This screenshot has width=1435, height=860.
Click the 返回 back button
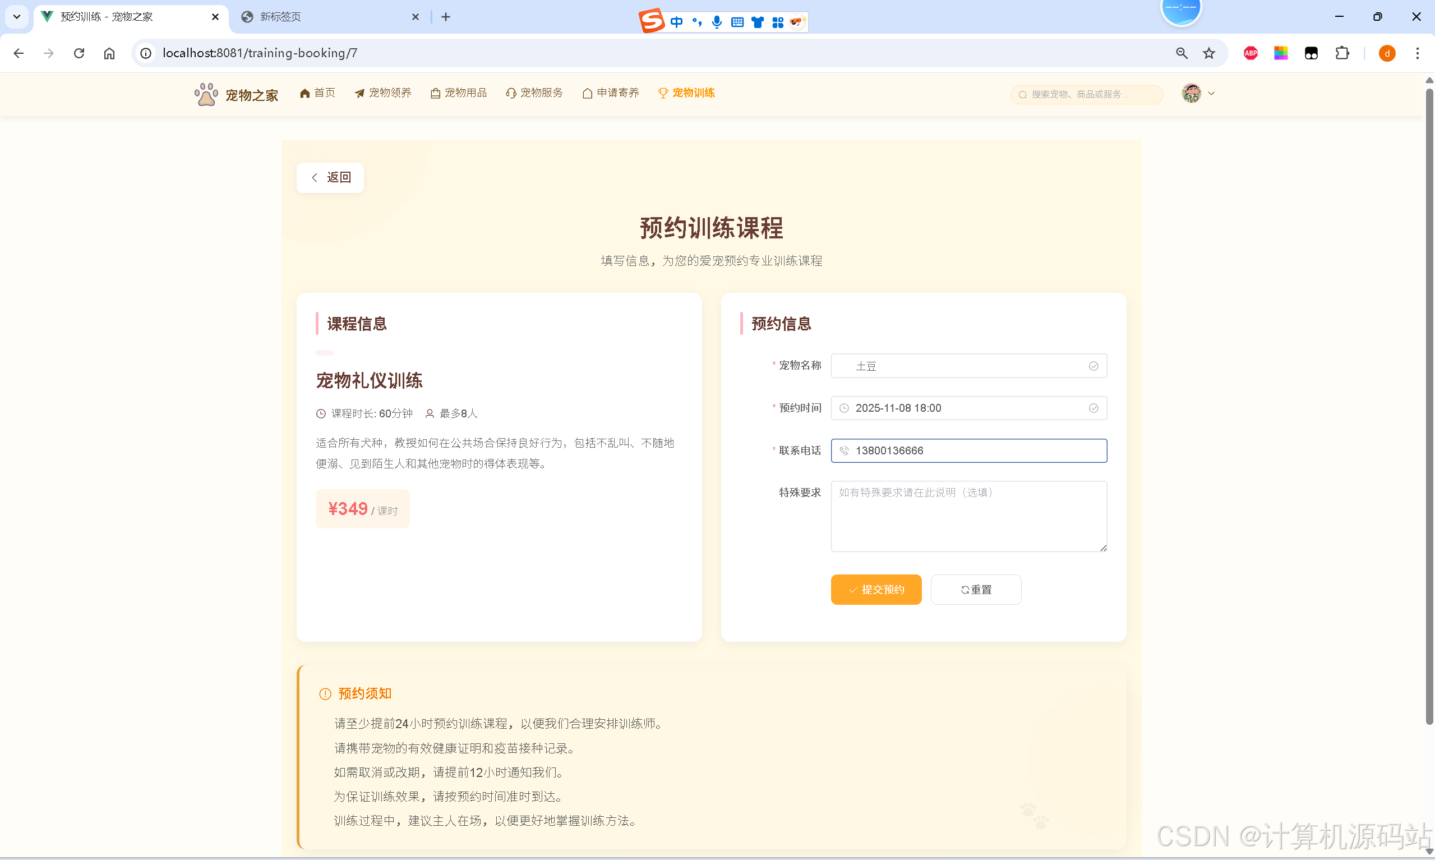click(x=330, y=177)
